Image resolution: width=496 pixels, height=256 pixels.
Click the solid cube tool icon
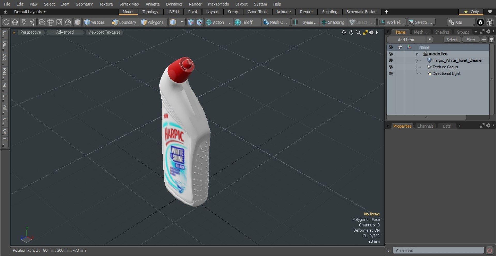pos(77,22)
